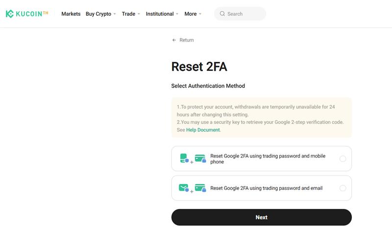The width and height of the screenshot is (392, 228).
Task: Expand the Buy Crypto dropdown
Action: (100, 14)
